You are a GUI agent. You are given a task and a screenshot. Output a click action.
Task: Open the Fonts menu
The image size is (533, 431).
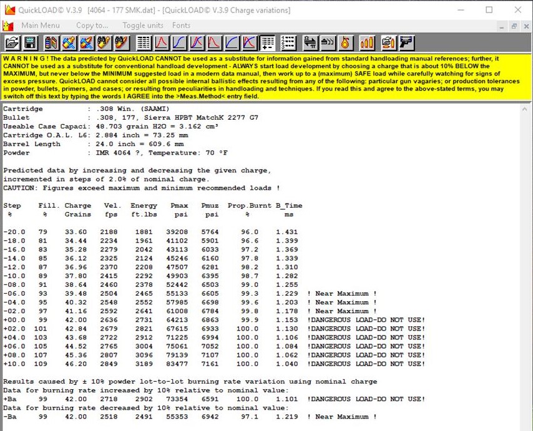[181, 26]
